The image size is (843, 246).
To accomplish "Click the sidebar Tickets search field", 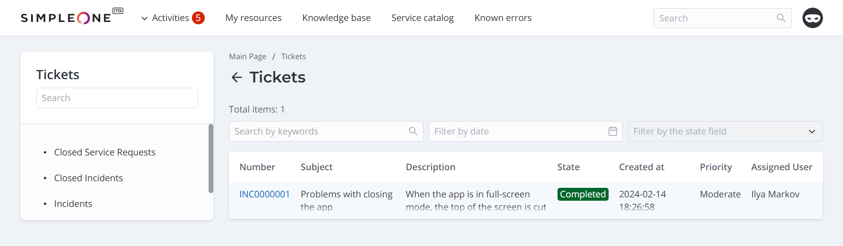I will [x=117, y=98].
